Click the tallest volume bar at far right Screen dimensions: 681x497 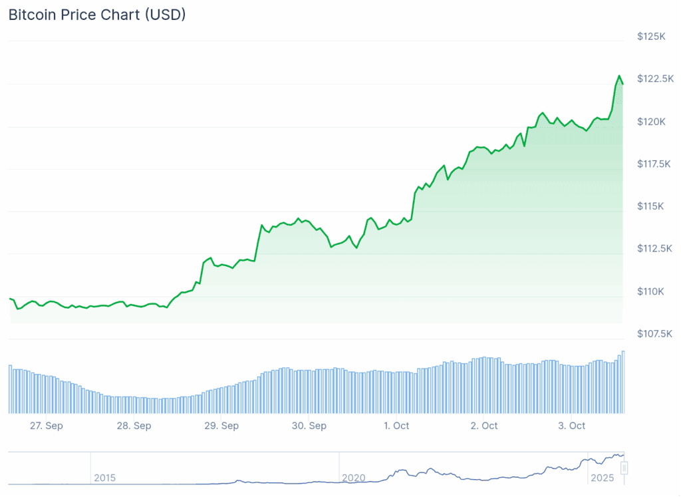pyautogui.click(x=623, y=382)
